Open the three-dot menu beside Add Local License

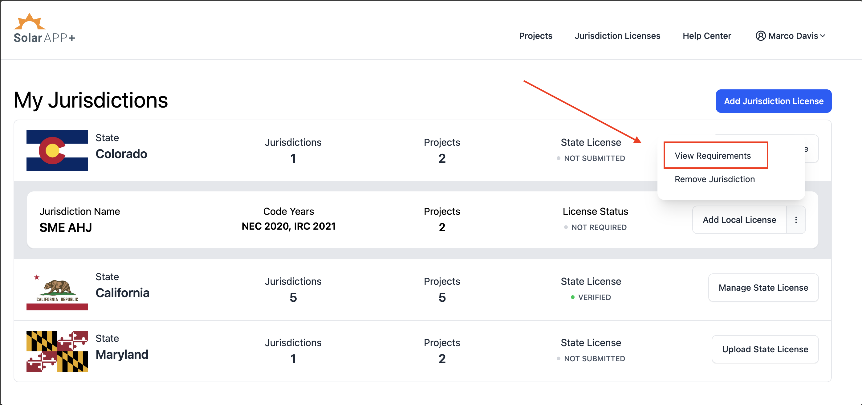[796, 219]
